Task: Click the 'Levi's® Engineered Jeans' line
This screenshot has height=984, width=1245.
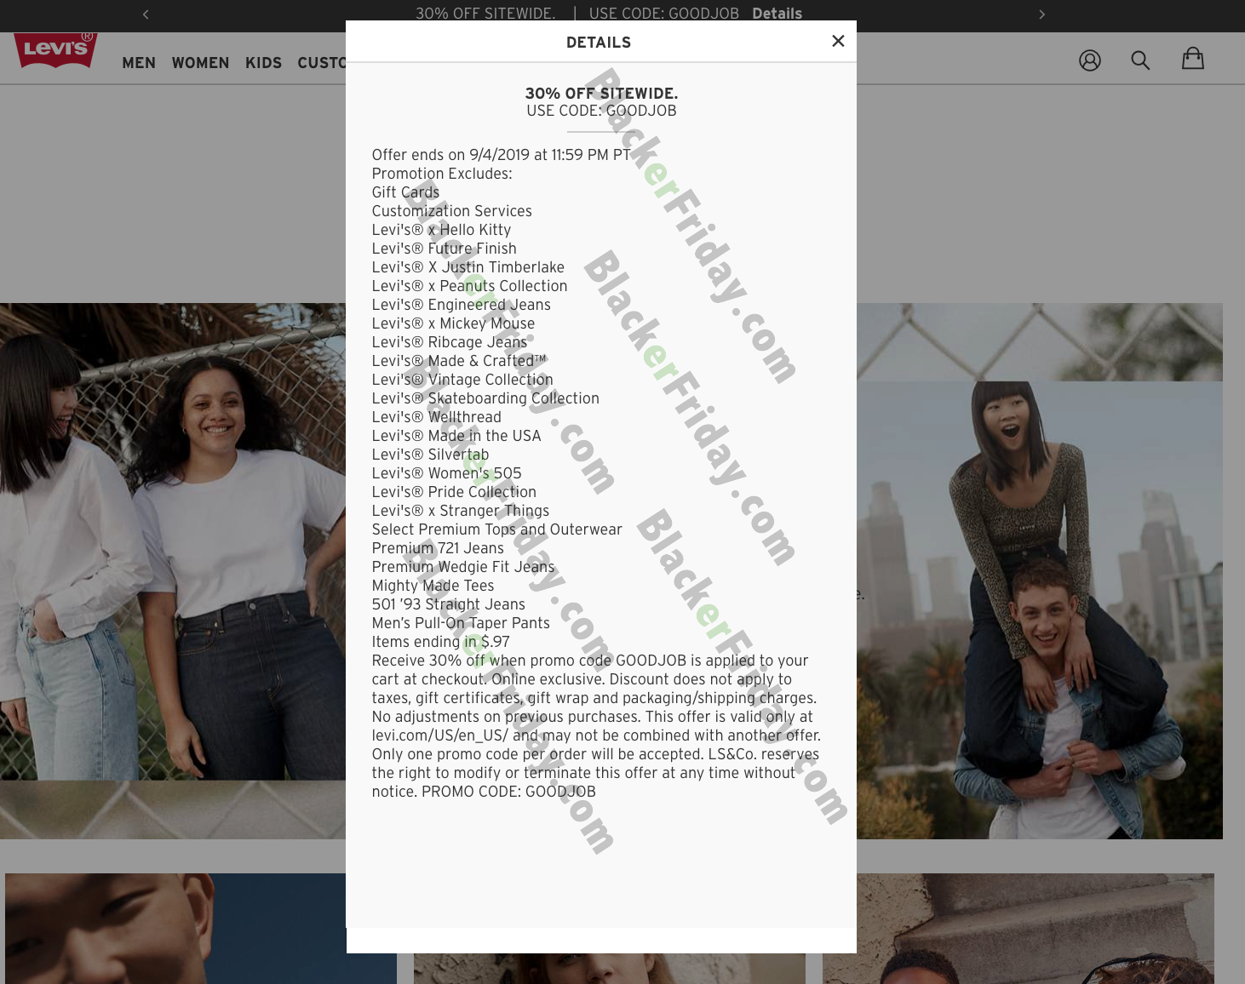Action: (461, 305)
